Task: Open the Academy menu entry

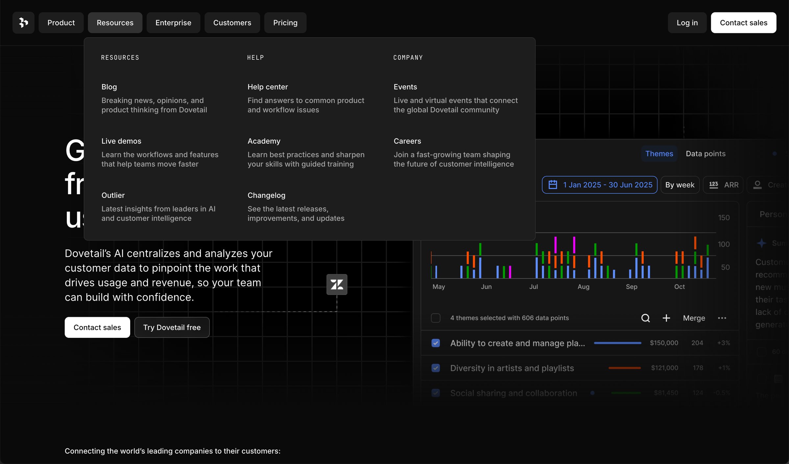Action: (x=306, y=152)
